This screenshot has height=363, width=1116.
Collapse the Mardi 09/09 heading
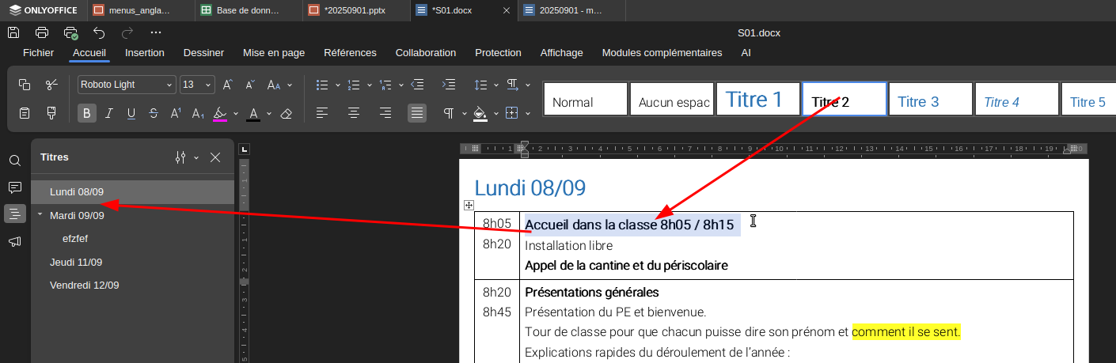pyautogui.click(x=40, y=214)
